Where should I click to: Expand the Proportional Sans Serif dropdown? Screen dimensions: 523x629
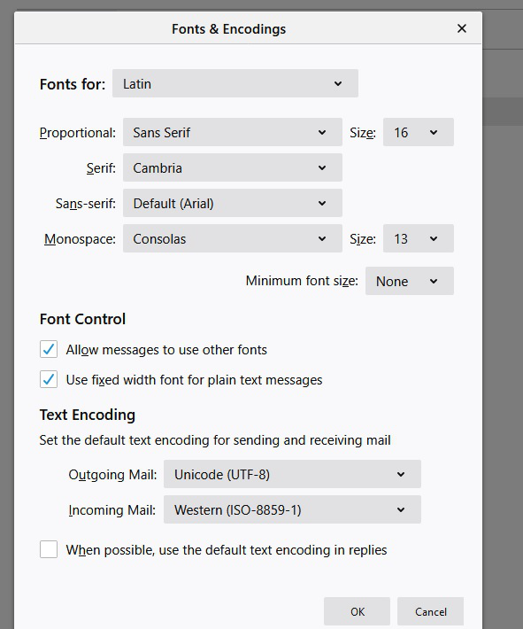233,132
